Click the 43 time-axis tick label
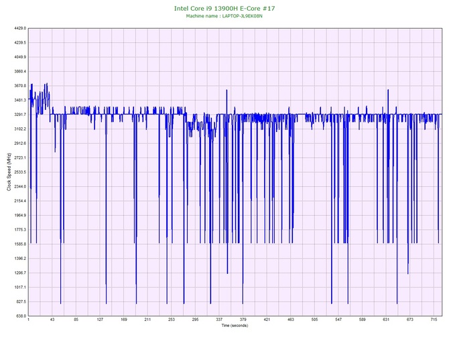The image size is (449, 337). click(x=52, y=320)
